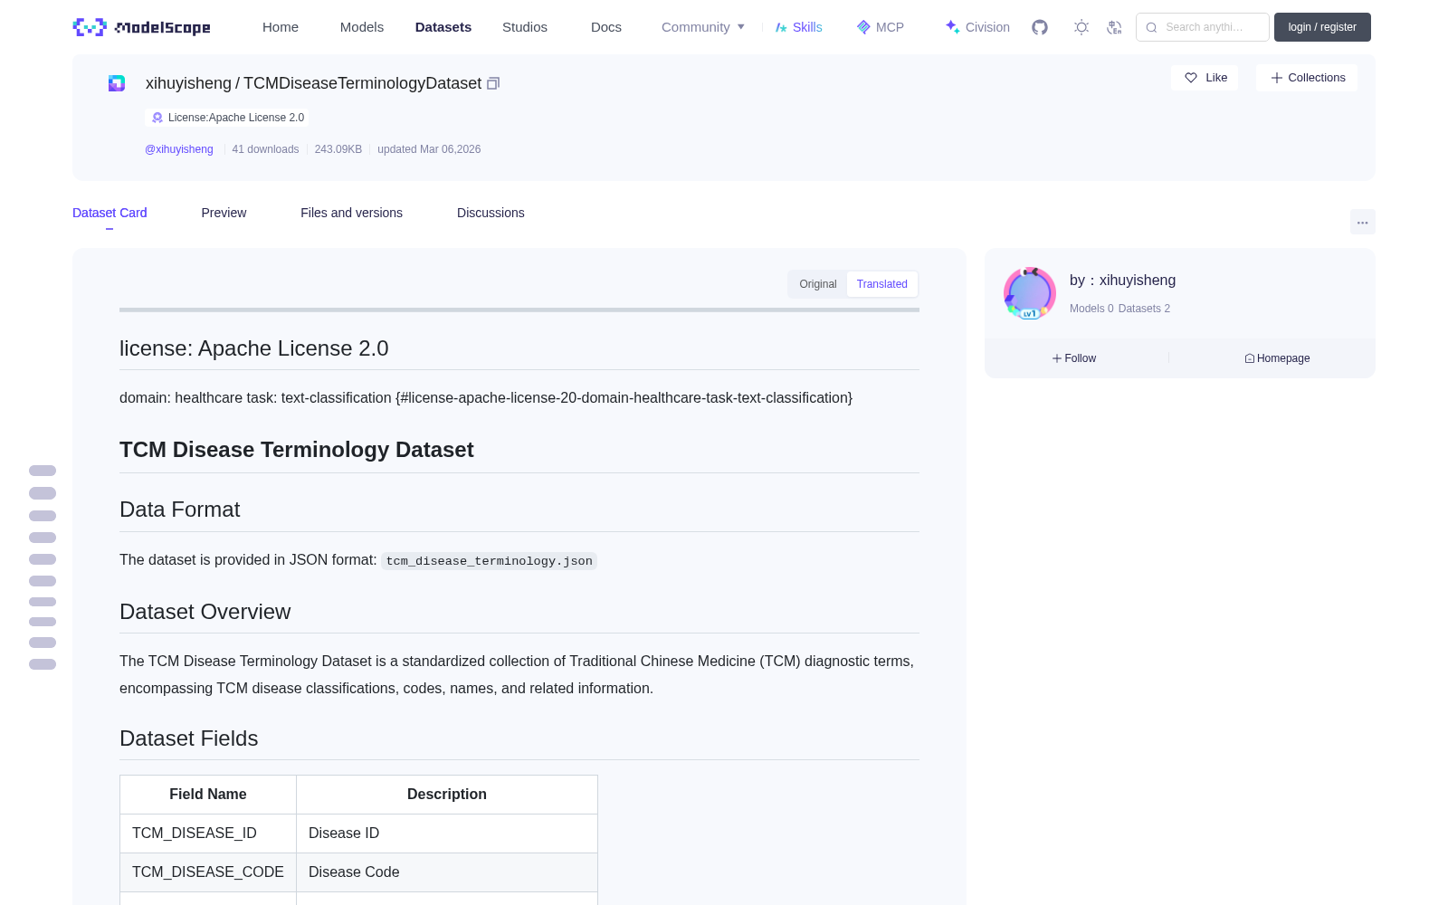The width and height of the screenshot is (1448, 905).
Task: Click the Skills sparkle icon
Action: (x=781, y=27)
